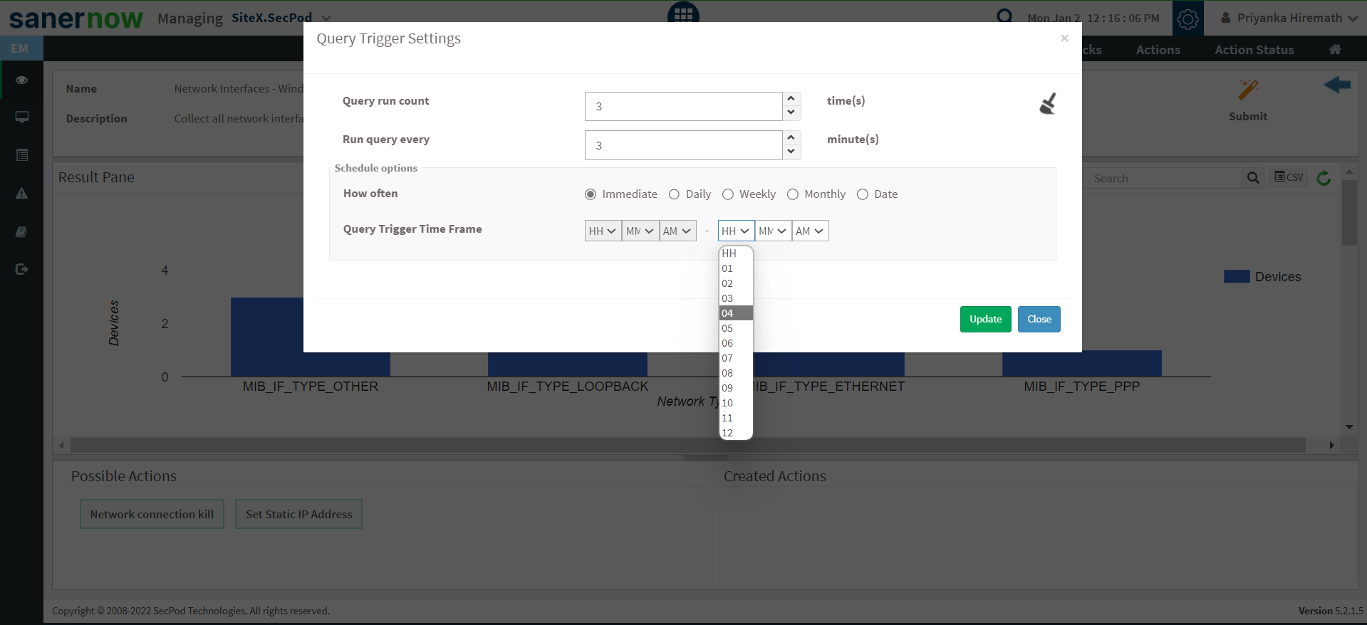Click the EM module tab
1367x625 pixels.
(x=21, y=48)
